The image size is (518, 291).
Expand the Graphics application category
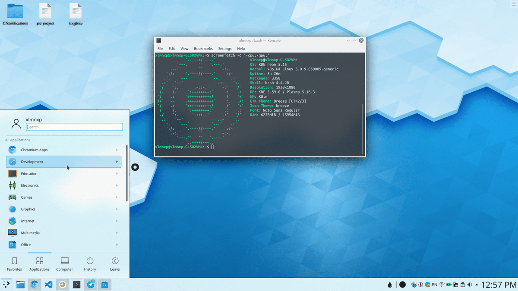click(63, 209)
